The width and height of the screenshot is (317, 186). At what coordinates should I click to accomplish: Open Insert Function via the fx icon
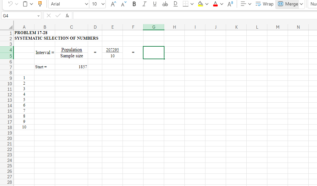click(x=67, y=15)
